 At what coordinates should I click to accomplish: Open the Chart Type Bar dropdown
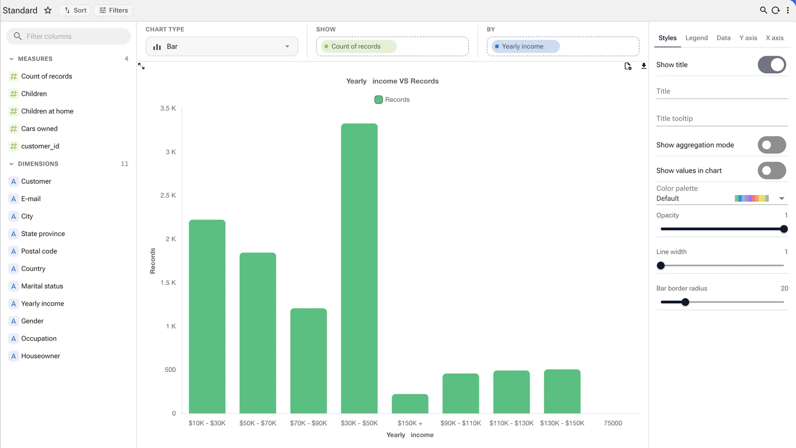coord(222,47)
